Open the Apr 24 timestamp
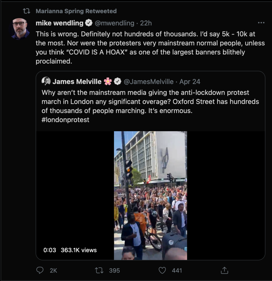The image size is (272, 281). pos(190,82)
